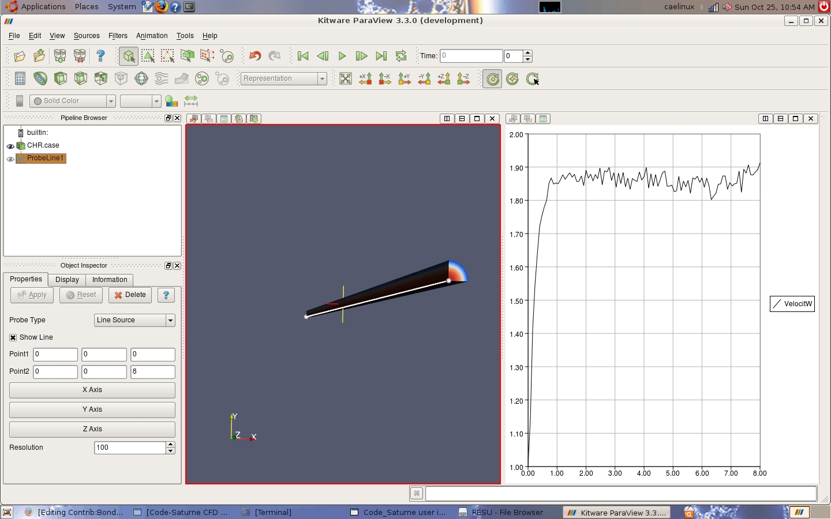The width and height of the screenshot is (831, 519).
Task: Toggle the color legend visibility button
Action: point(20,101)
